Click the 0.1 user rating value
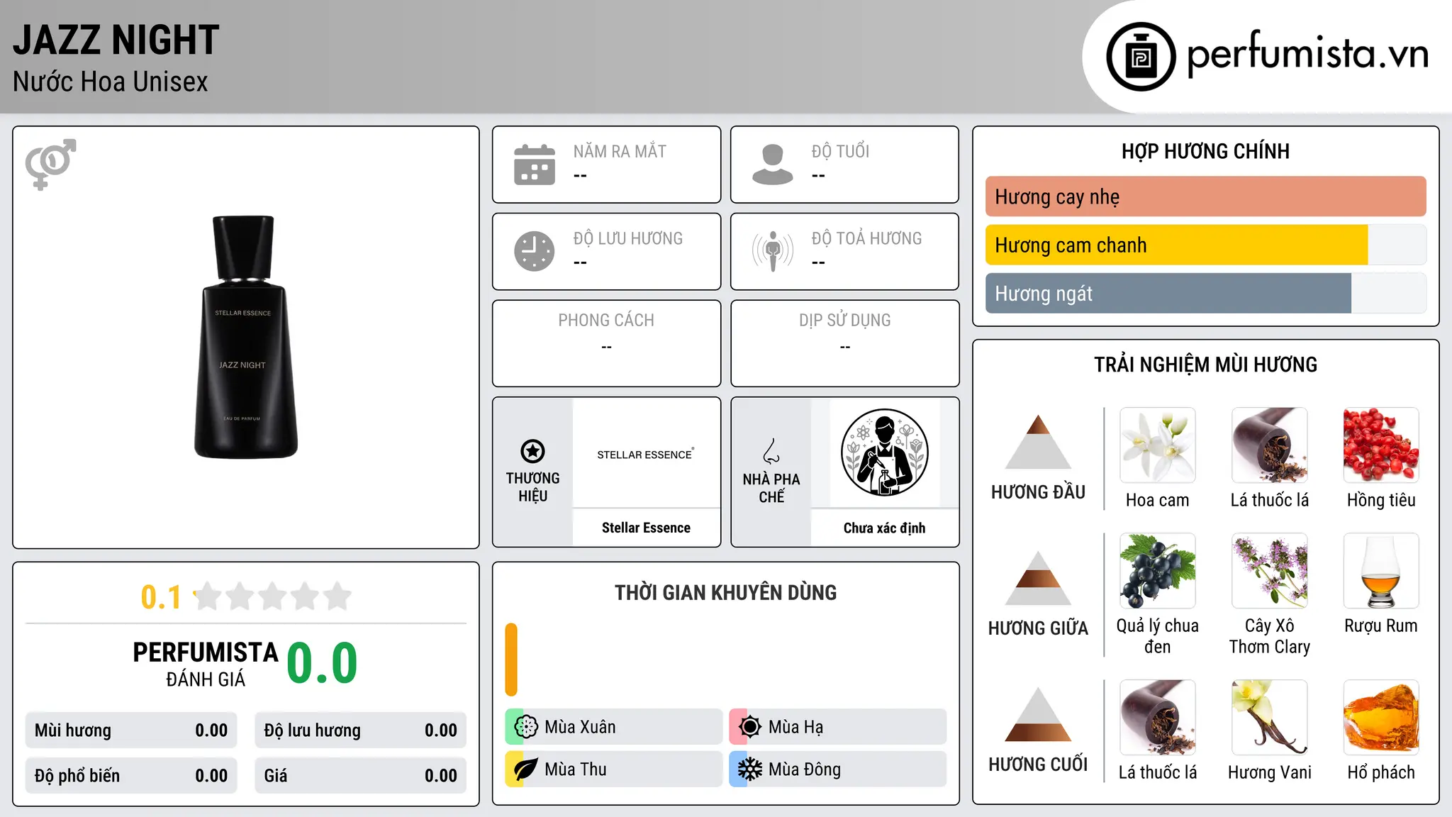This screenshot has height=817, width=1452. [161, 597]
